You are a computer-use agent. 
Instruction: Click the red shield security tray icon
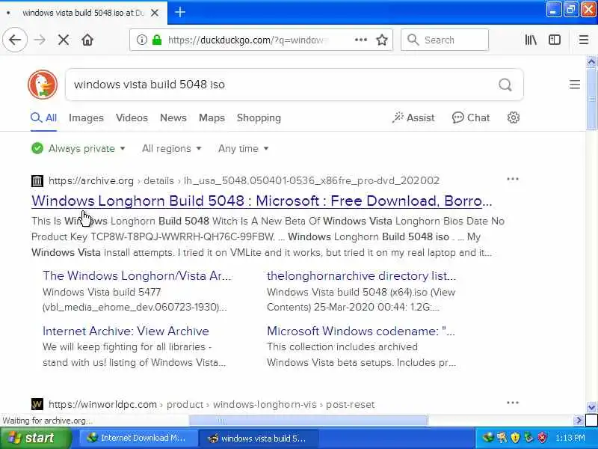(543, 438)
